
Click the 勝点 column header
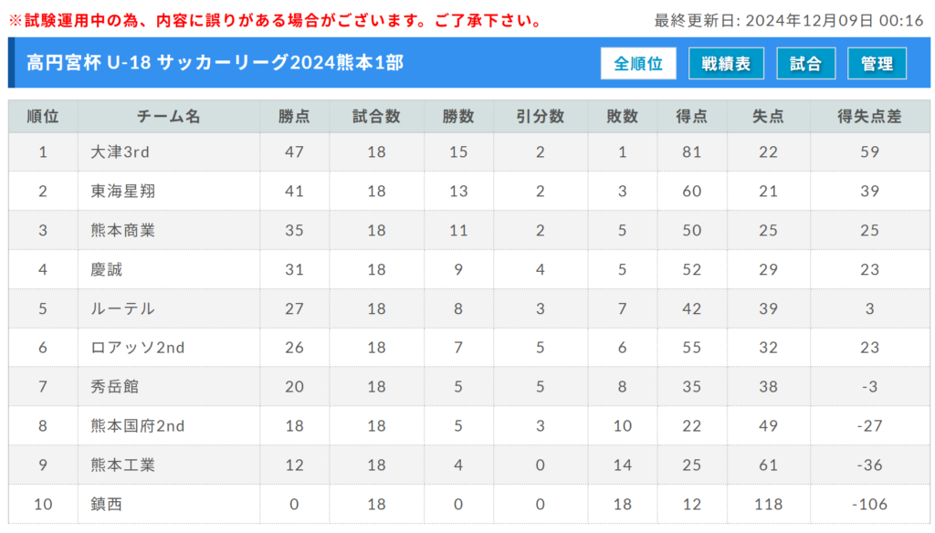294,116
